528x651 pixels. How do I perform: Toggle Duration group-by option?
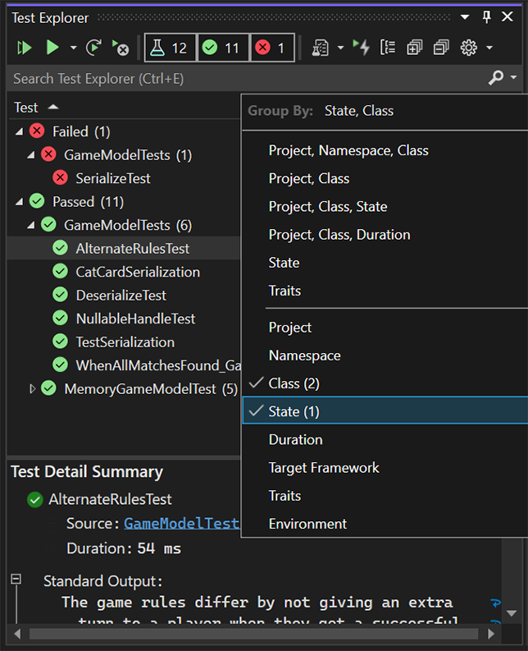point(295,440)
